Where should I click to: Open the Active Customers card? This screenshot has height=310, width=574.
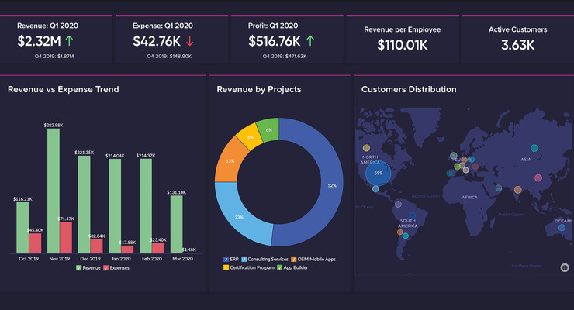[x=517, y=37]
